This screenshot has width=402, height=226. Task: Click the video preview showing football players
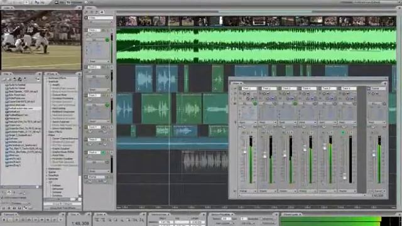click(41, 40)
